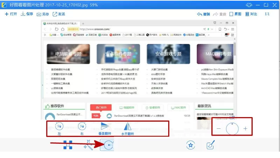Viewport: 280px width, 158px height.
Task: Redo edit with 重做
Action: coord(220,14)
